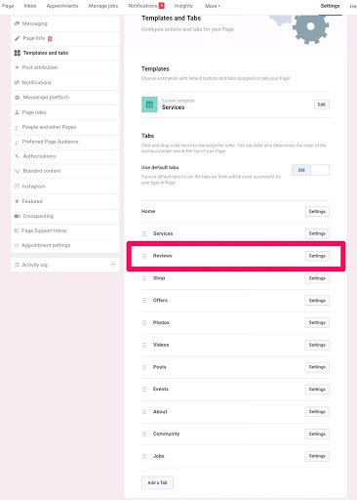The width and height of the screenshot is (357, 500).
Task: Click the drag handle beside Services tab
Action: (x=144, y=233)
